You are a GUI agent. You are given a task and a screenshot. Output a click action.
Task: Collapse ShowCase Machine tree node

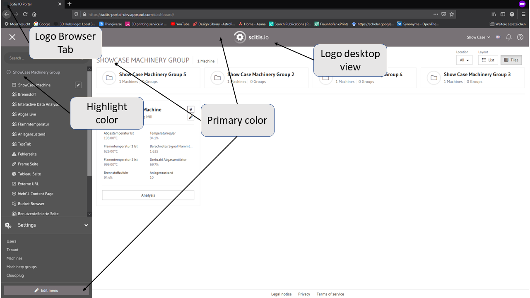coord(14,85)
